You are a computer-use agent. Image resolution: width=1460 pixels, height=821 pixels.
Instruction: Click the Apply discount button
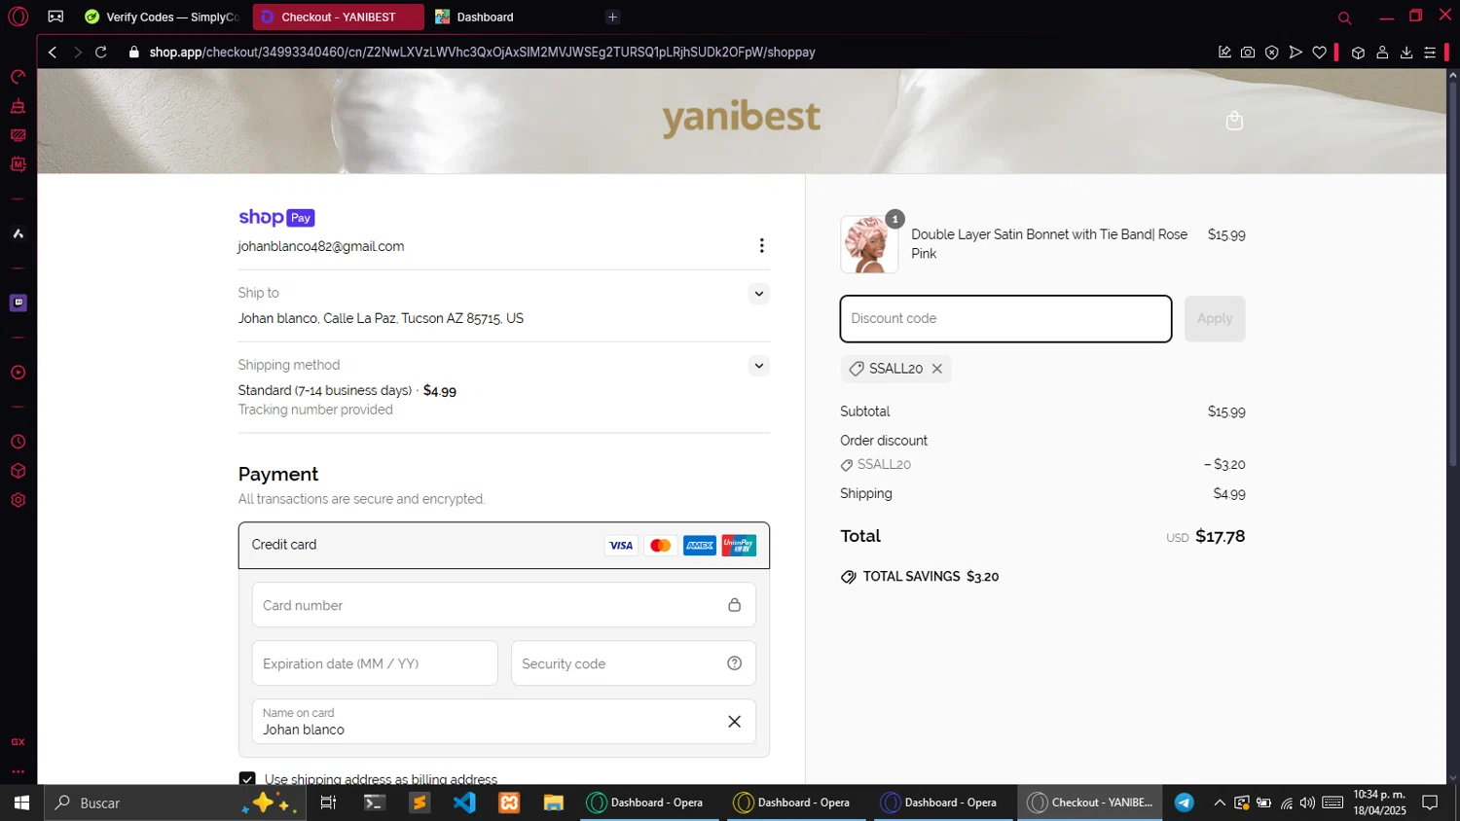point(1215,319)
